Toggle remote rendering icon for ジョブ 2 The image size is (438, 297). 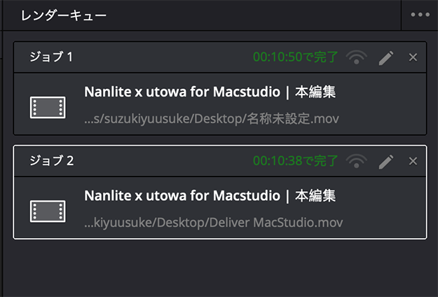[357, 161]
